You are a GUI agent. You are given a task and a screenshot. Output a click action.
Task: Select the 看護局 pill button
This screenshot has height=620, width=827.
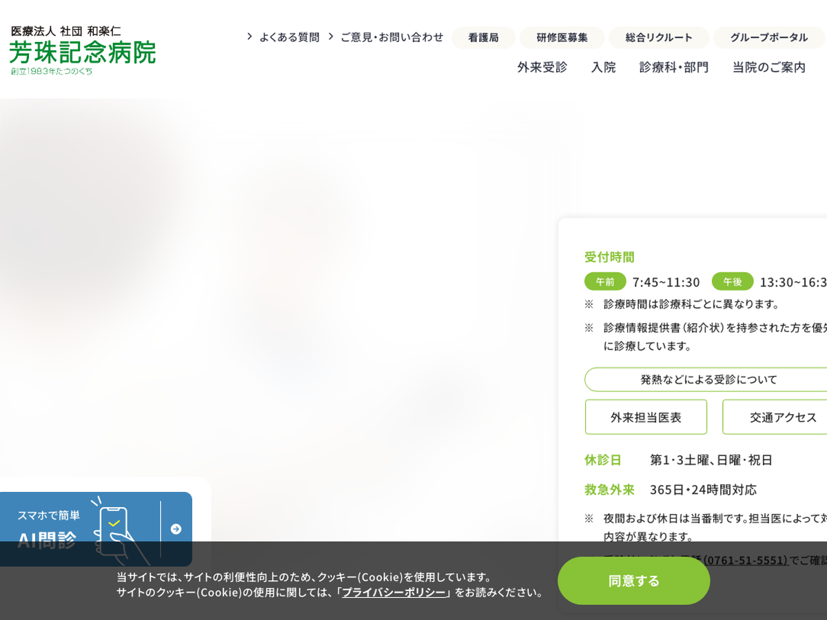[483, 37]
